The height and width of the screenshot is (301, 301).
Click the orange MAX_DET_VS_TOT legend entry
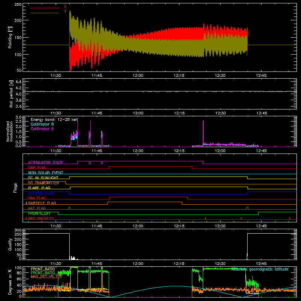click(47, 277)
